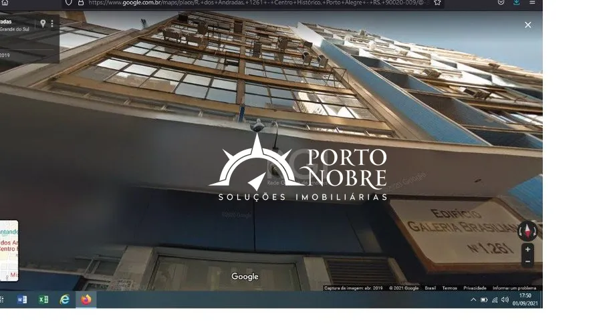Expand hidden system tray icons chevron
This screenshot has width=595, height=334.
473,299
